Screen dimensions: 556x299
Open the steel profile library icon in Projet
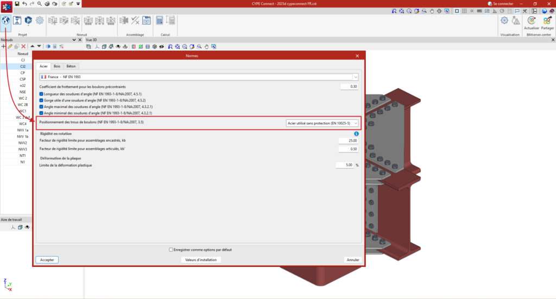click(17, 21)
